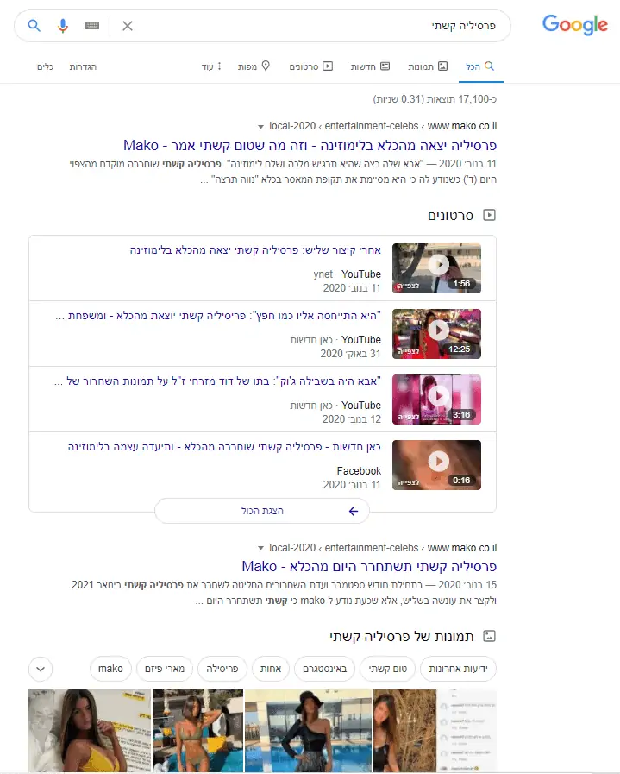Open כלים (Tools) options
This screenshot has height=774, width=620.
(45, 66)
